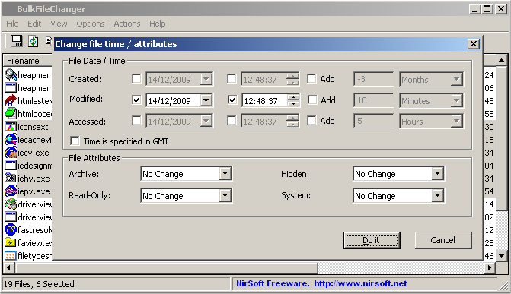The height and width of the screenshot is (294, 511).
Task: Increase Modified time with spinner up arrow
Action: coord(293,97)
